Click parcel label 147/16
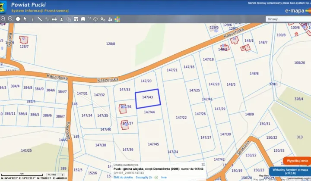The width and height of the screenshot is (311, 181). (189, 67)
